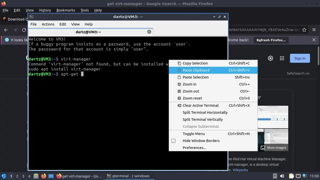The image size is (320, 180).
Task: Close the dartz@VM3 terminal tab
Action: click(x=149, y=32)
